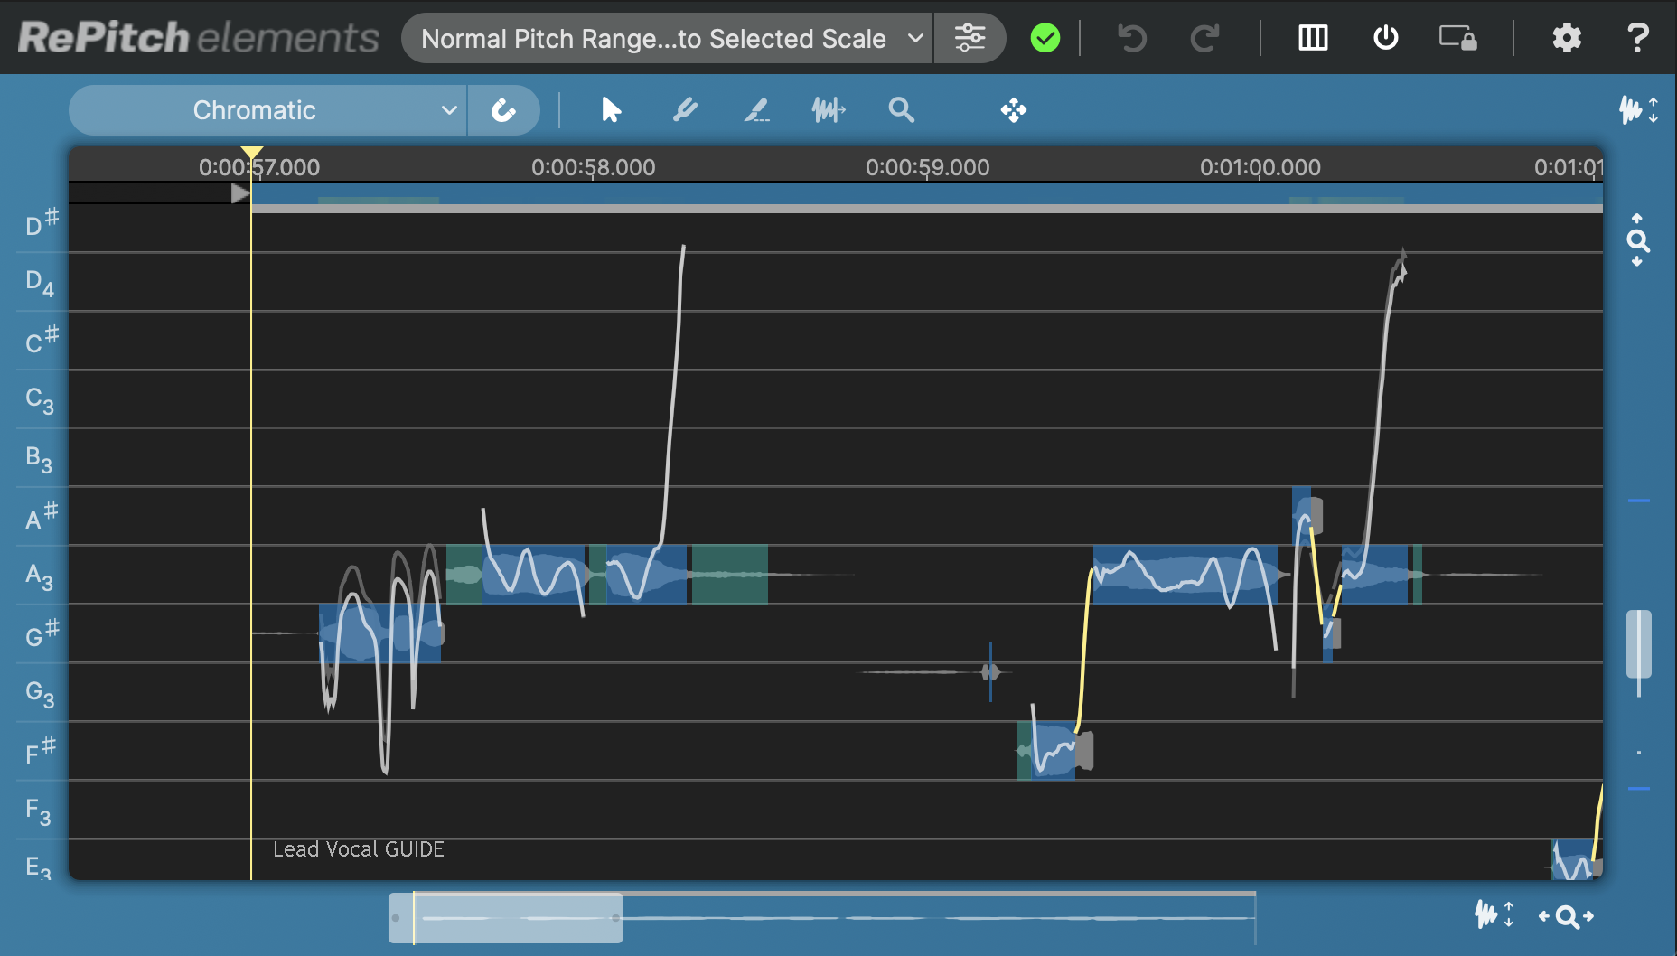Image resolution: width=1677 pixels, height=956 pixels.
Task: Choose the waveform split tool
Action: [828, 110]
